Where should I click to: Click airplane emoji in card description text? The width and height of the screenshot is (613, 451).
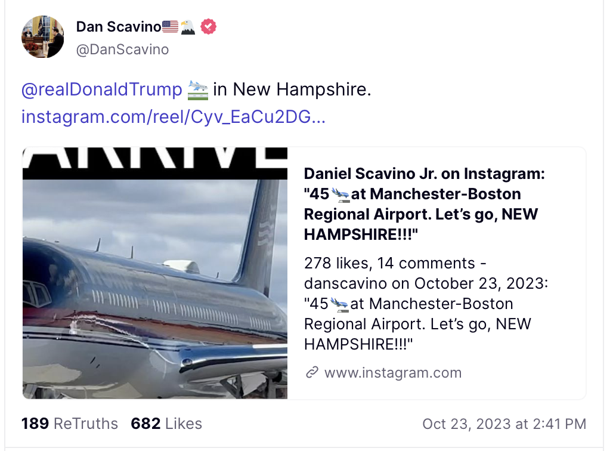tap(339, 304)
